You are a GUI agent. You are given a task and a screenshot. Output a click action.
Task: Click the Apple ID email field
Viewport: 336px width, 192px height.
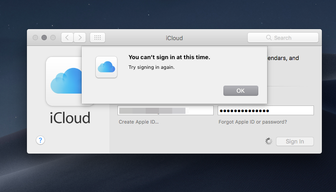point(166,111)
